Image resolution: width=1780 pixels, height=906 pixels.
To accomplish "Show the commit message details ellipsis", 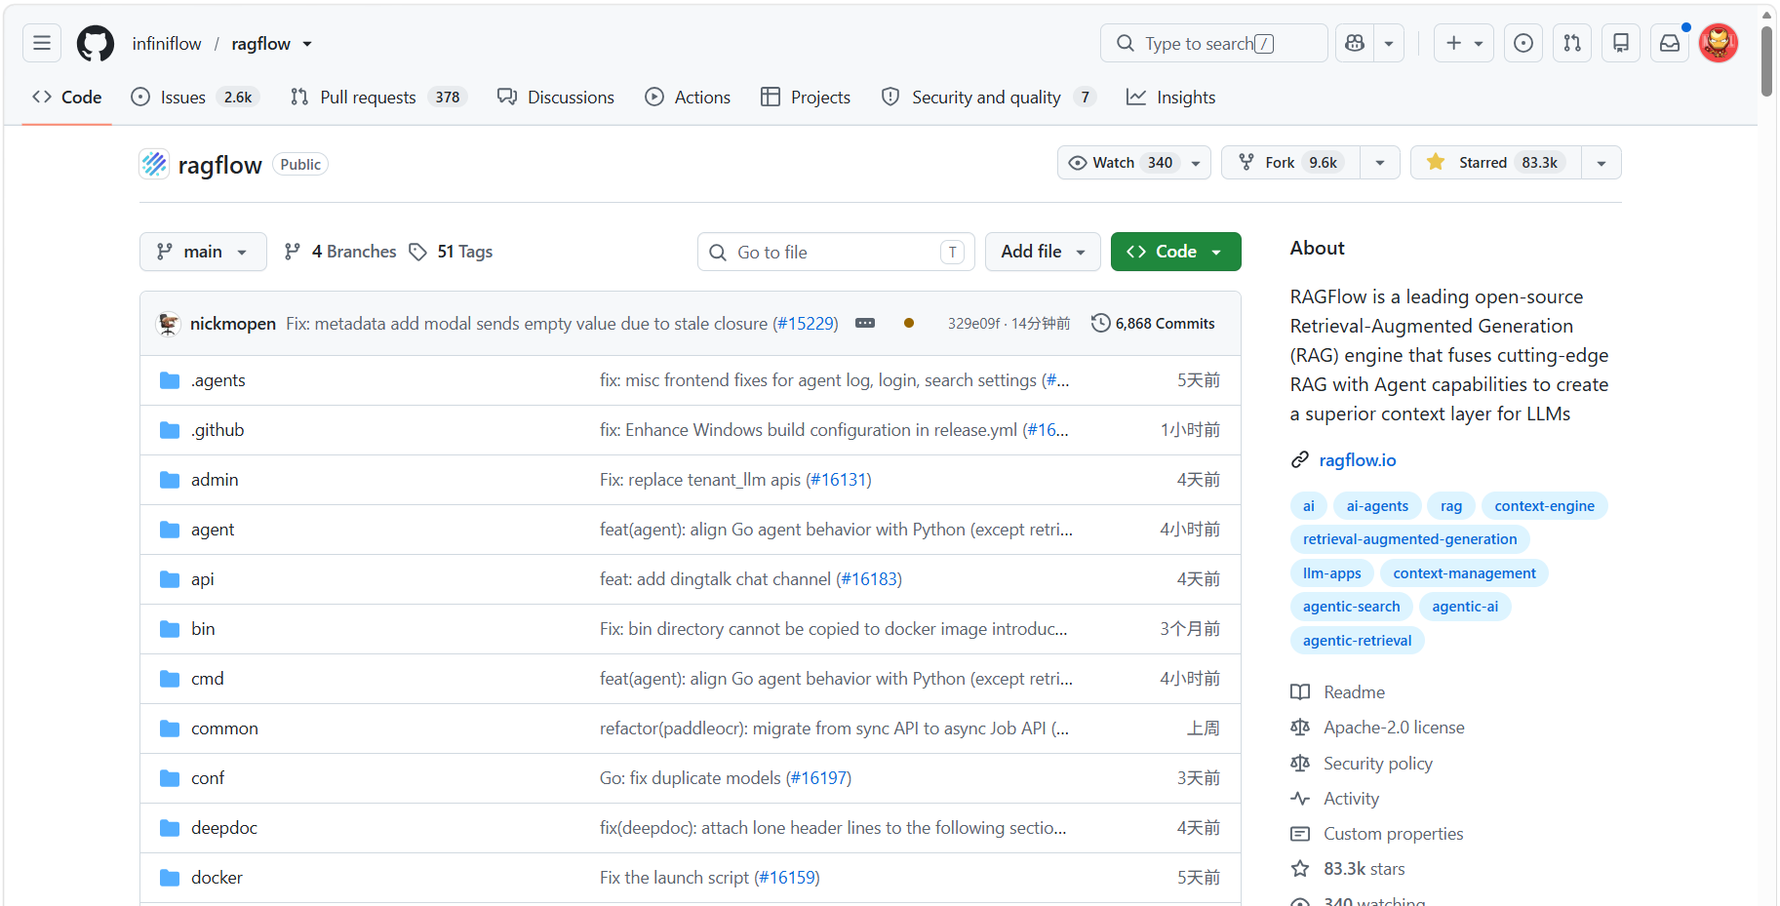I will [865, 323].
